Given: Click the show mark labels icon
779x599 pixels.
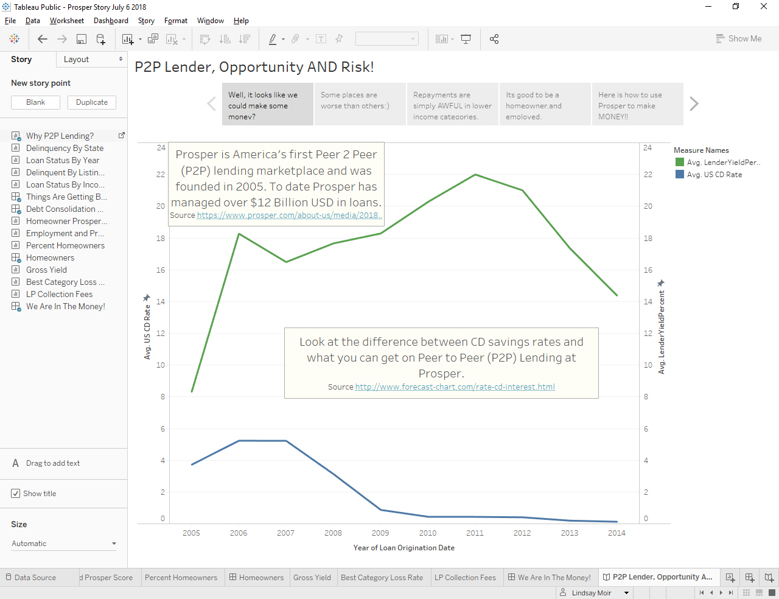Looking at the screenshot, I should (321, 39).
